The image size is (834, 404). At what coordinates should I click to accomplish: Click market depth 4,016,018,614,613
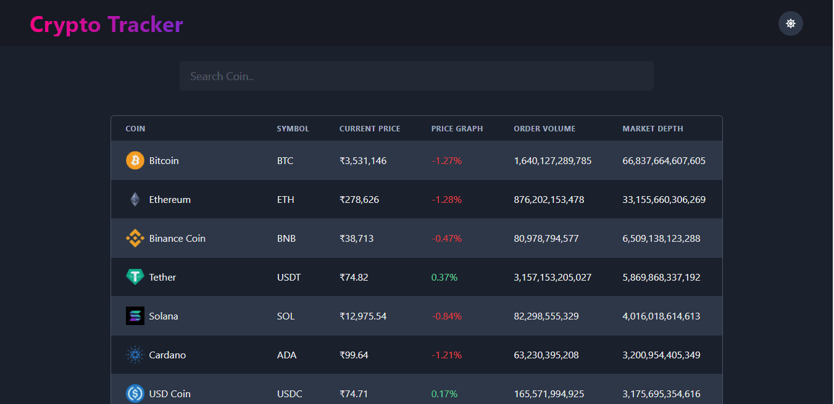[661, 316]
